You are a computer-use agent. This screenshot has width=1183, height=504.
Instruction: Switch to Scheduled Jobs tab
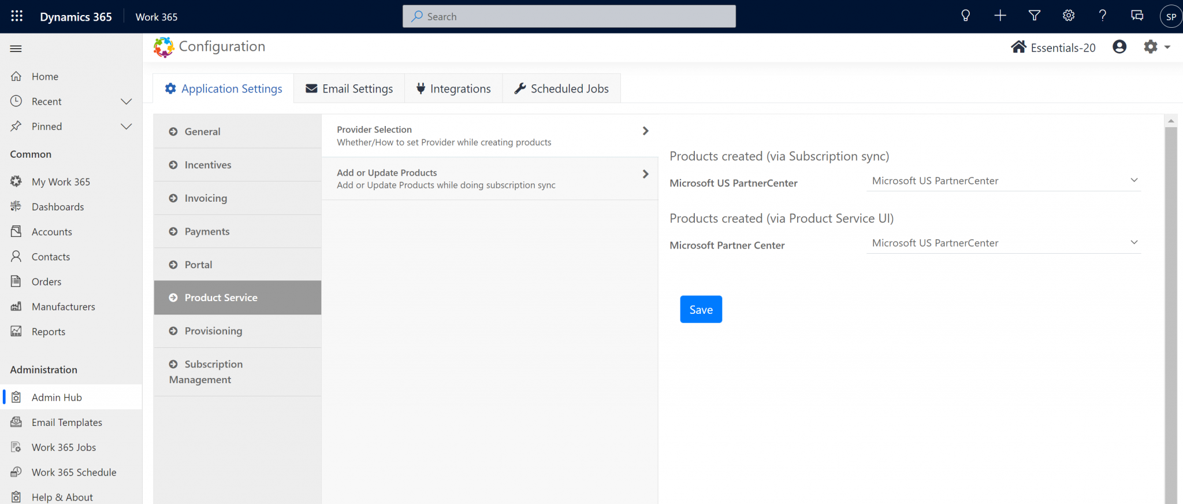(561, 88)
